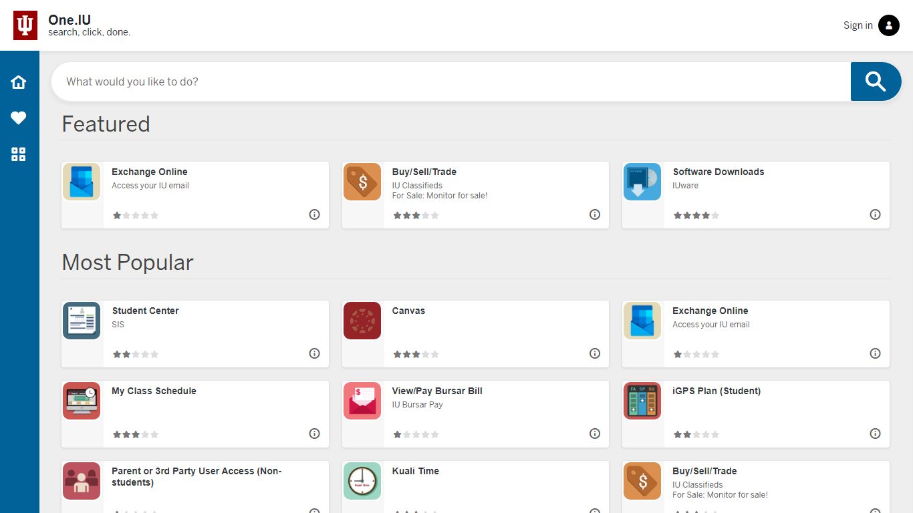
Task: Click the star rating on Canvas
Action: 416,355
